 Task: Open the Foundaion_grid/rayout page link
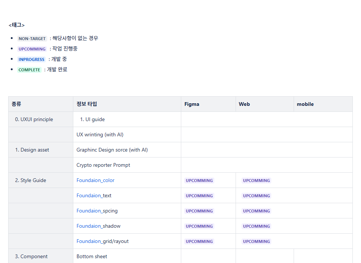pyautogui.click(x=102, y=241)
